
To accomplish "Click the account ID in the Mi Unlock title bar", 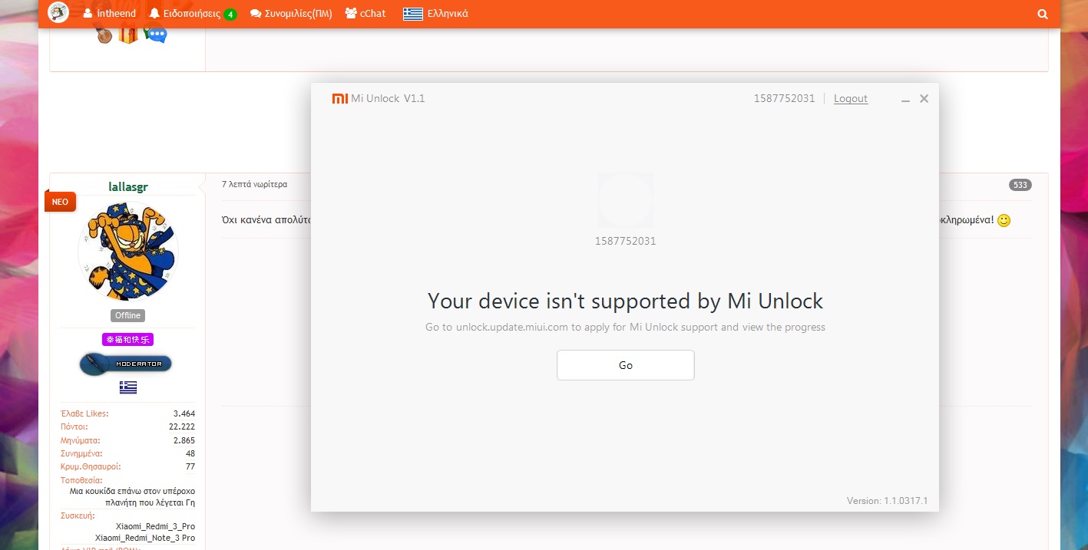I will click(785, 98).
